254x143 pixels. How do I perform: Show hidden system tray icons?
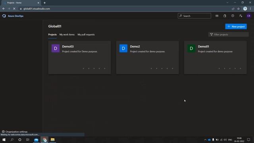point(205,140)
